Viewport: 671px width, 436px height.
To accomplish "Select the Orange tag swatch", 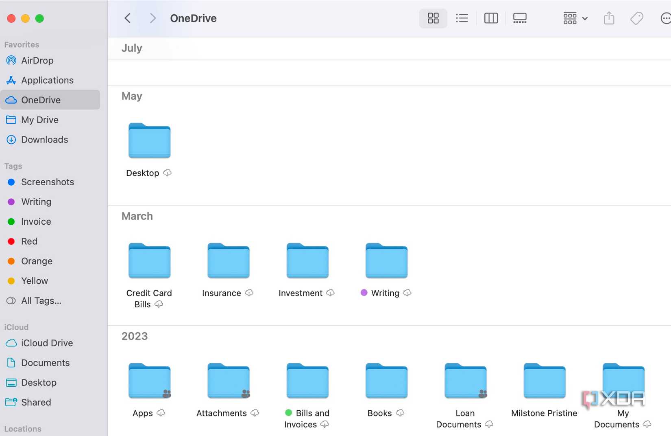I will [11, 261].
